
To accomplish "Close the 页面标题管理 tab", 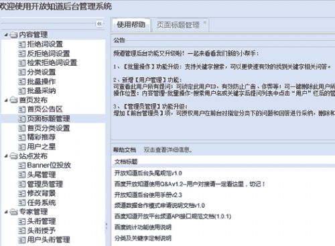I will [205, 23].
